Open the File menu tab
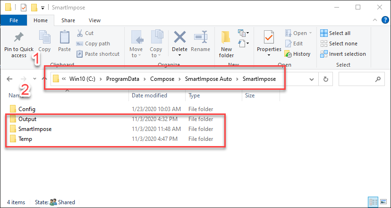Image resolution: width=391 pixels, height=208 pixels. click(x=14, y=20)
